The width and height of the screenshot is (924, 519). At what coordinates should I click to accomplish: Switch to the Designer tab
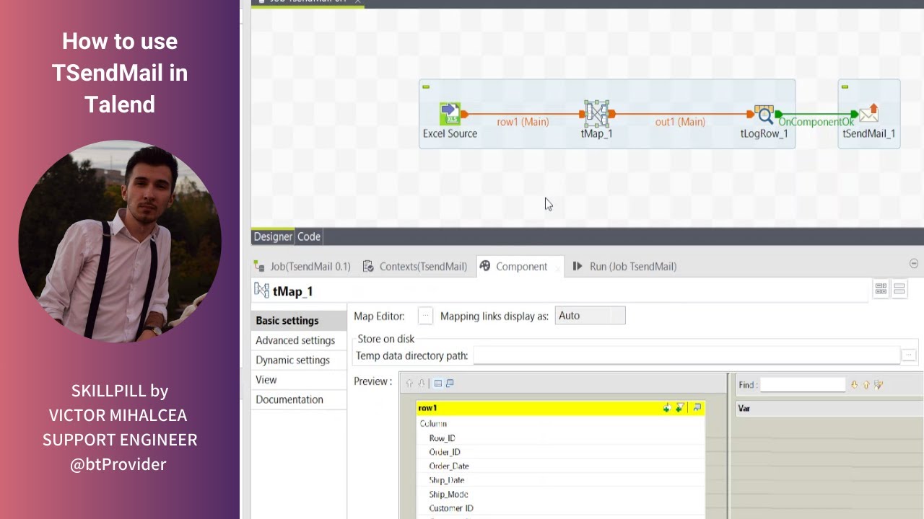pos(273,236)
